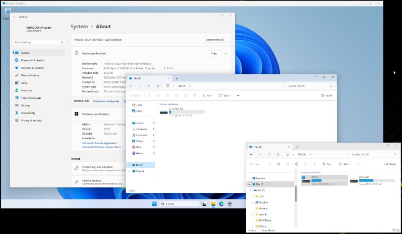The height and width of the screenshot is (234, 402).
Task: Click the taskbar Search box
Action: click(179, 204)
